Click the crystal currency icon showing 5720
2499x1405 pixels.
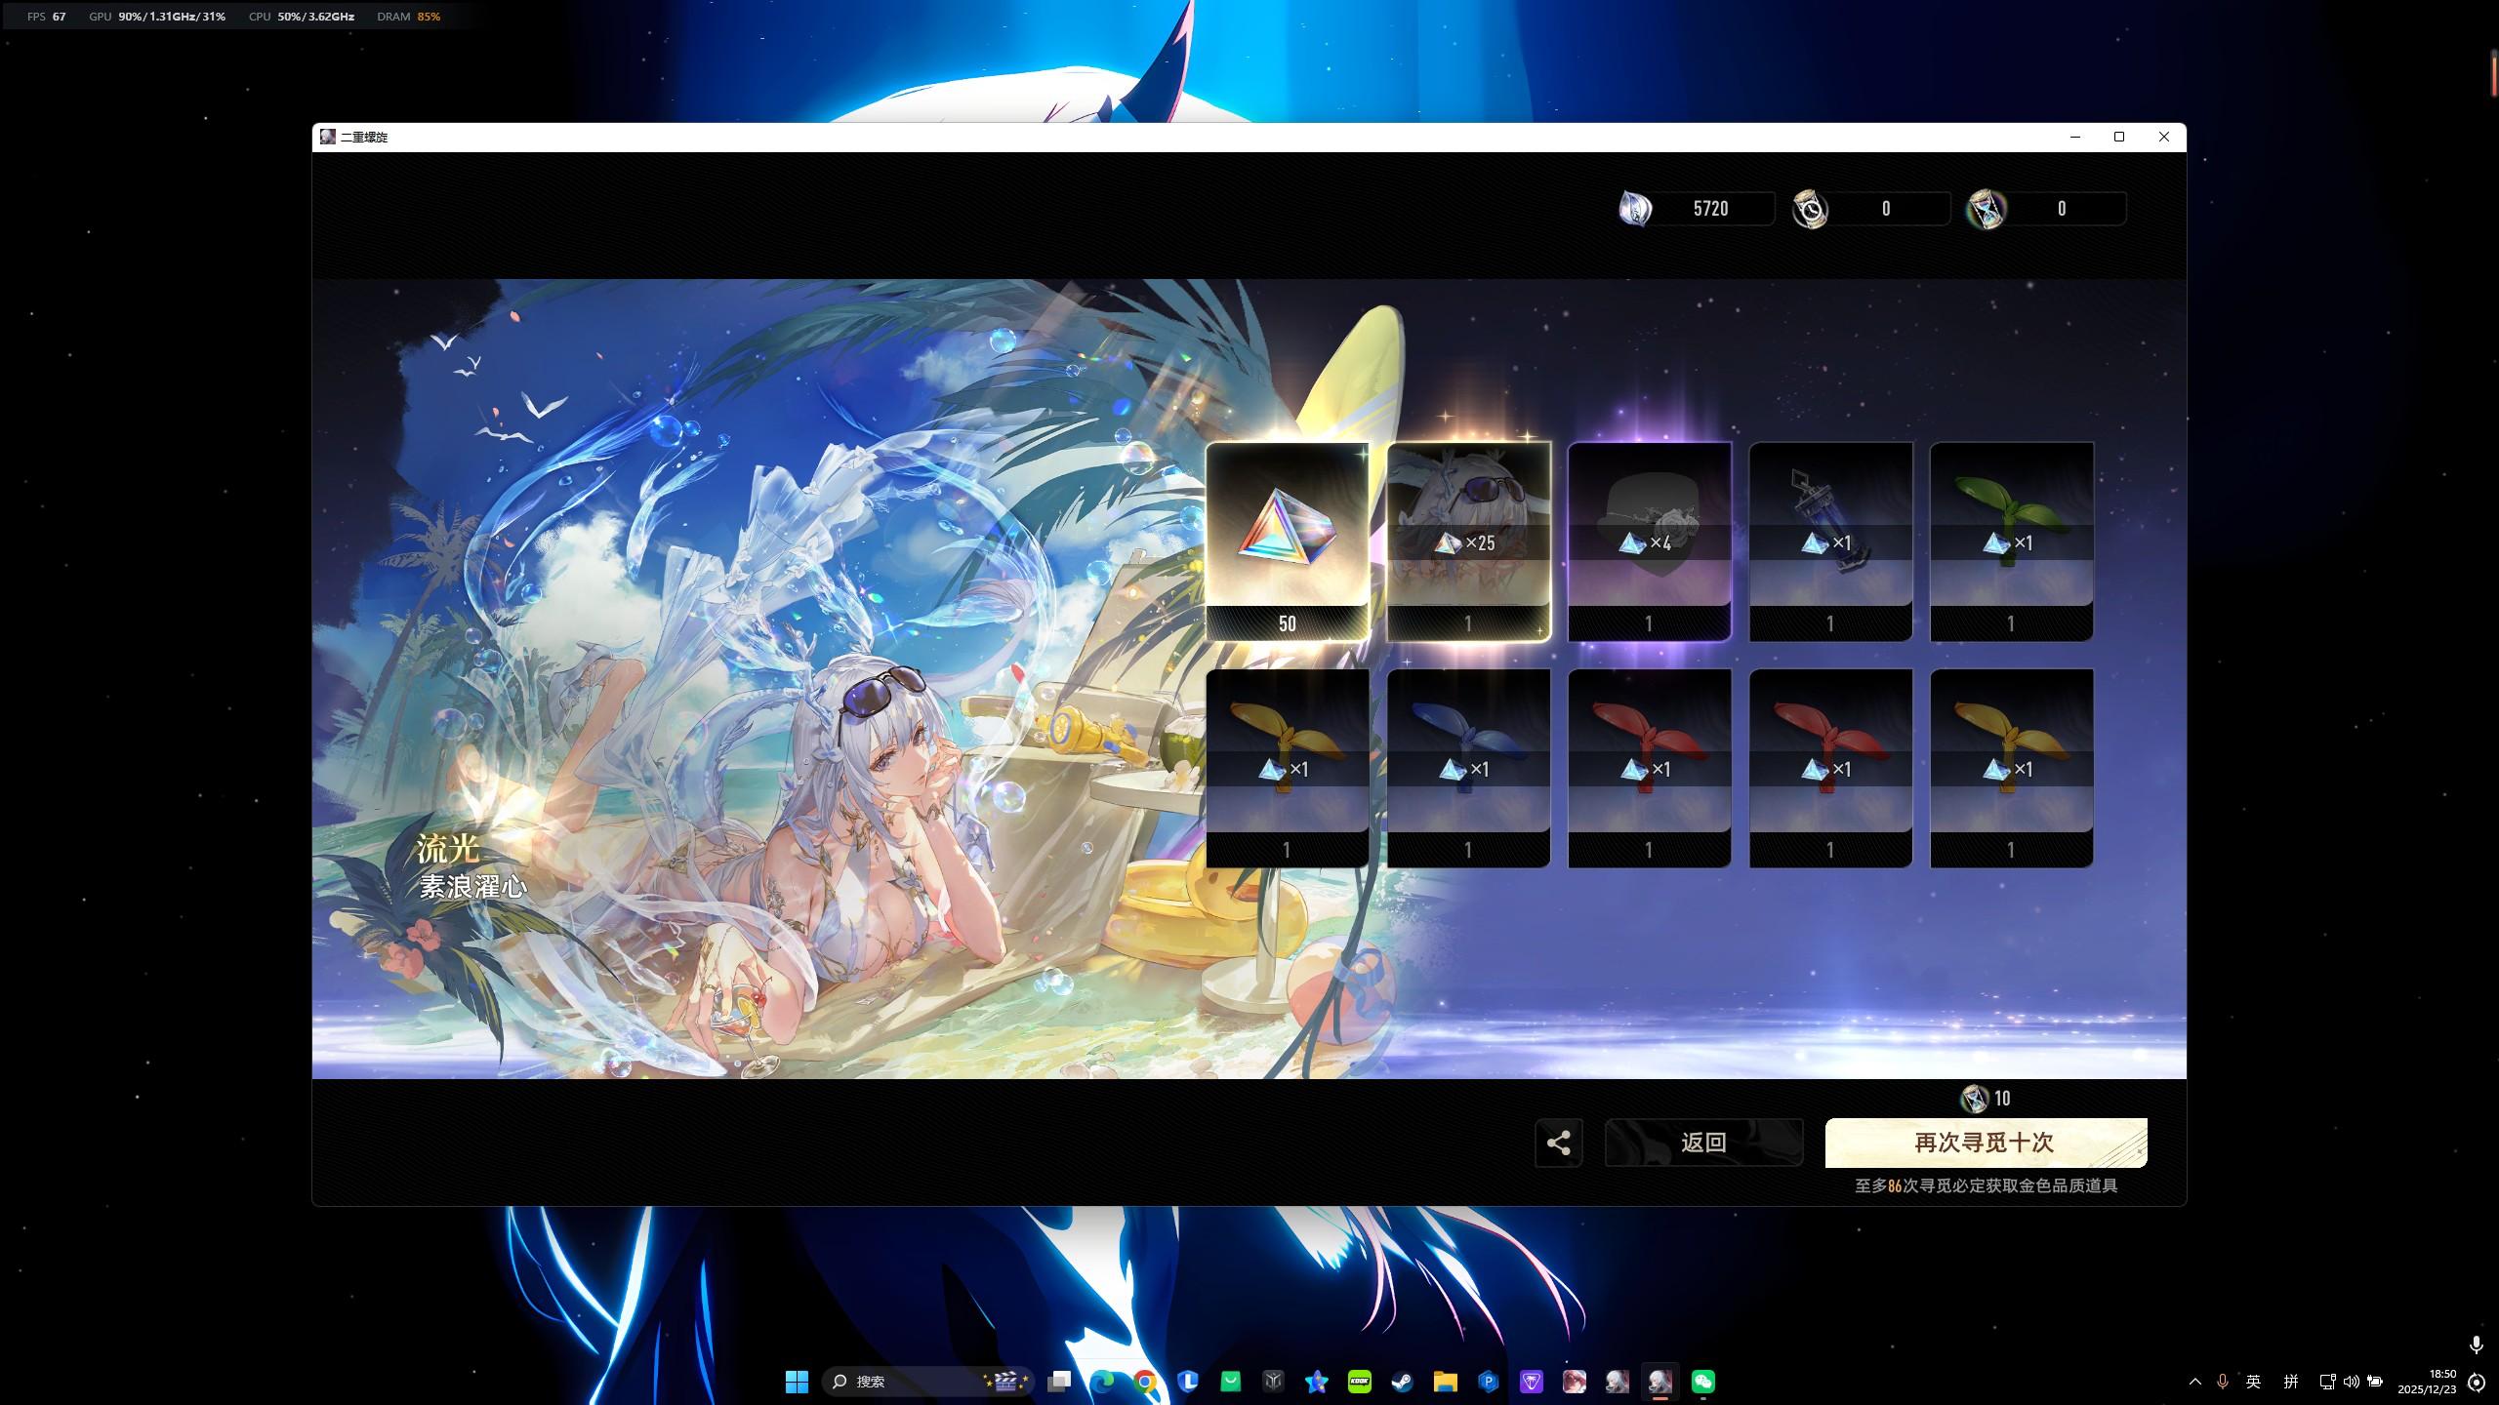click(x=1635, y=209)
